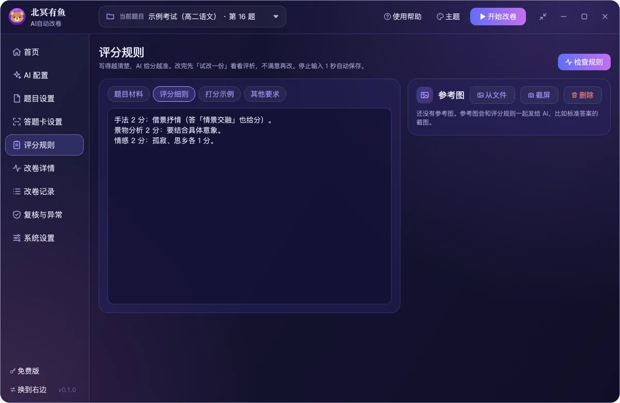Image resolution: width=620 pixels, height=403 pixels.
Task: Click the folder icon beside 当前题目
Action: [110, 17]
